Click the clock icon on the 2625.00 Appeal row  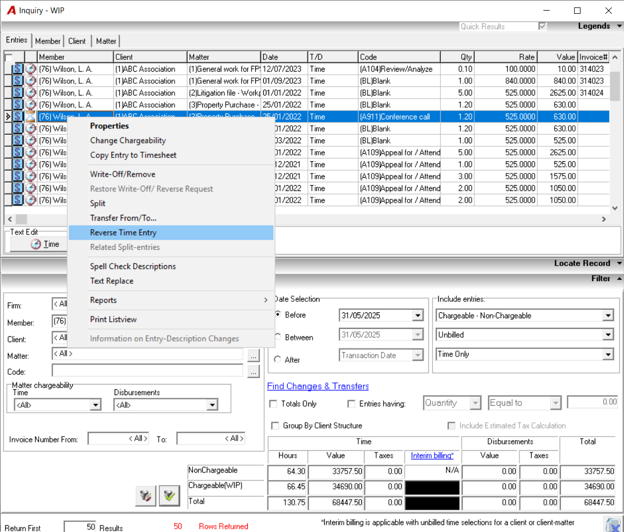[x=31, y=152]
